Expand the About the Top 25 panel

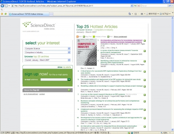[x=69, y=90]
